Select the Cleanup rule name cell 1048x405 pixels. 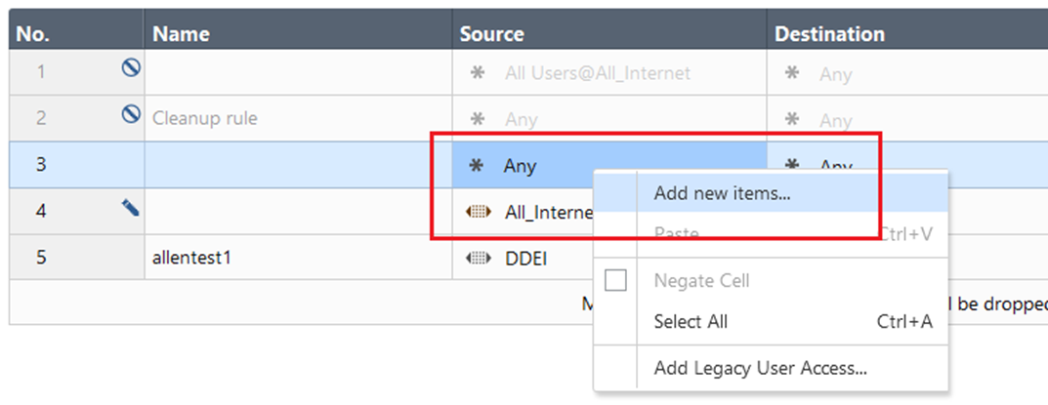click(x=204, y=119)
